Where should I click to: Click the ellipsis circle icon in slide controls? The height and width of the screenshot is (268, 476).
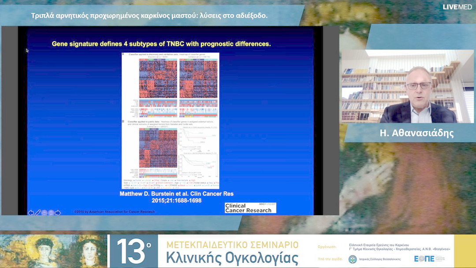pos(51,212)
